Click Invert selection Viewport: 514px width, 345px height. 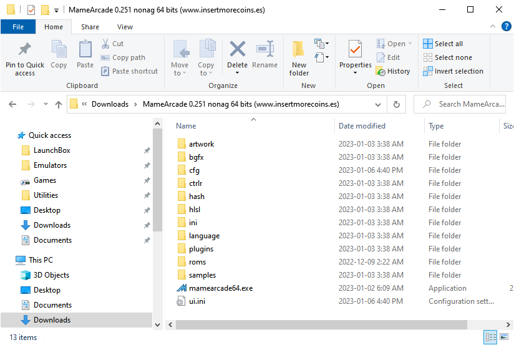(453, 71)
